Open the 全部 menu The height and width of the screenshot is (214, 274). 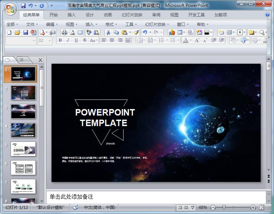click(12, 25)
